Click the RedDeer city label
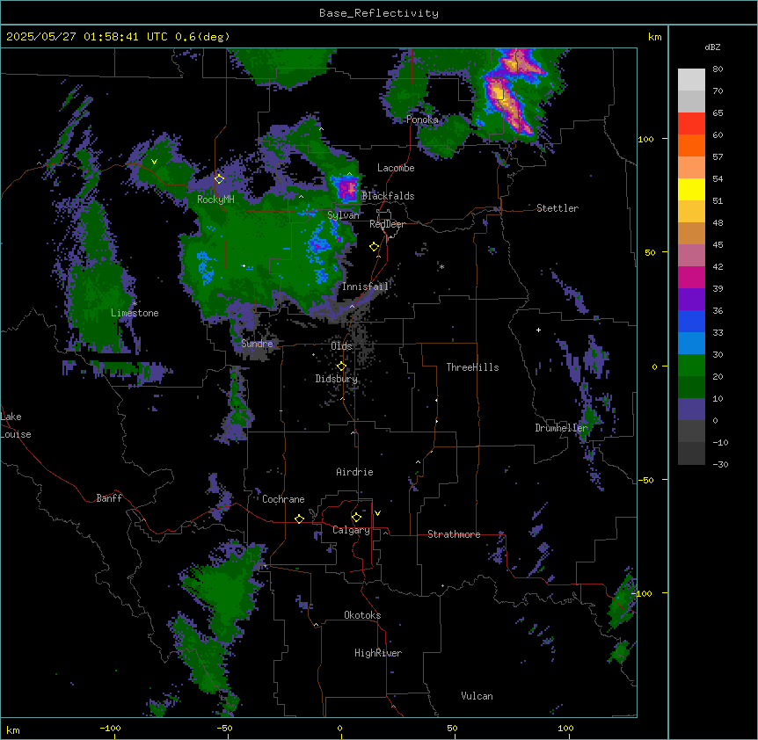 click(387, 224)
